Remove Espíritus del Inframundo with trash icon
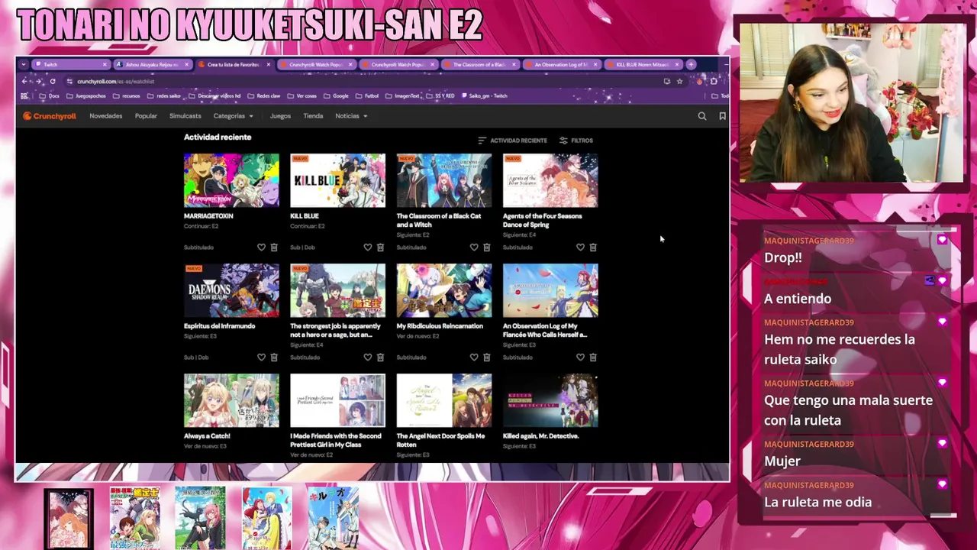 click(274, 357)
